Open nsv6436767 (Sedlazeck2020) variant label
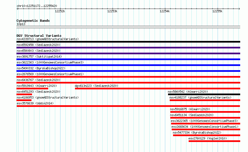The image size is (248, 152). [38, 80]
